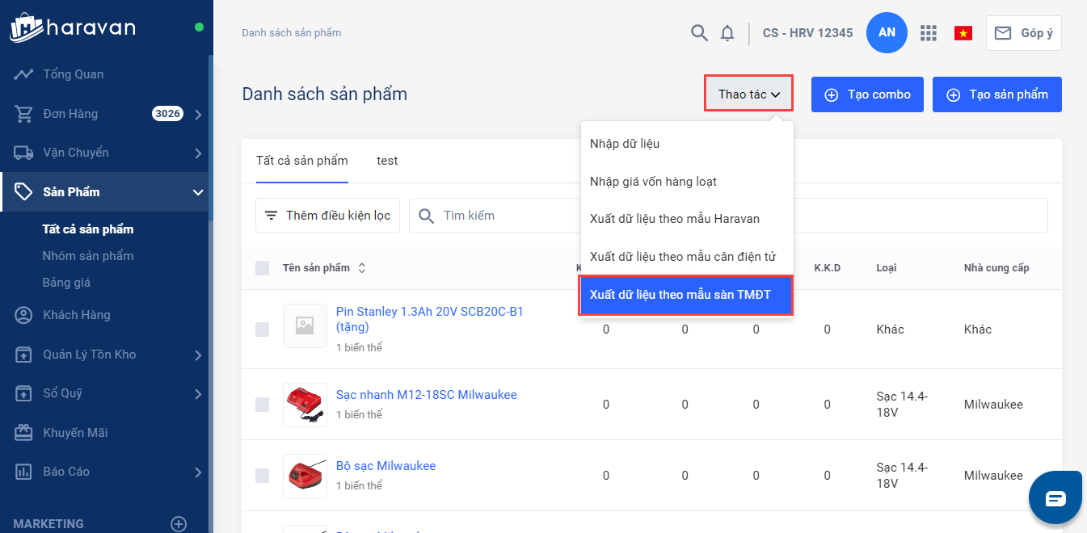Click the Vietnam flag language icon

pos(963,33)
